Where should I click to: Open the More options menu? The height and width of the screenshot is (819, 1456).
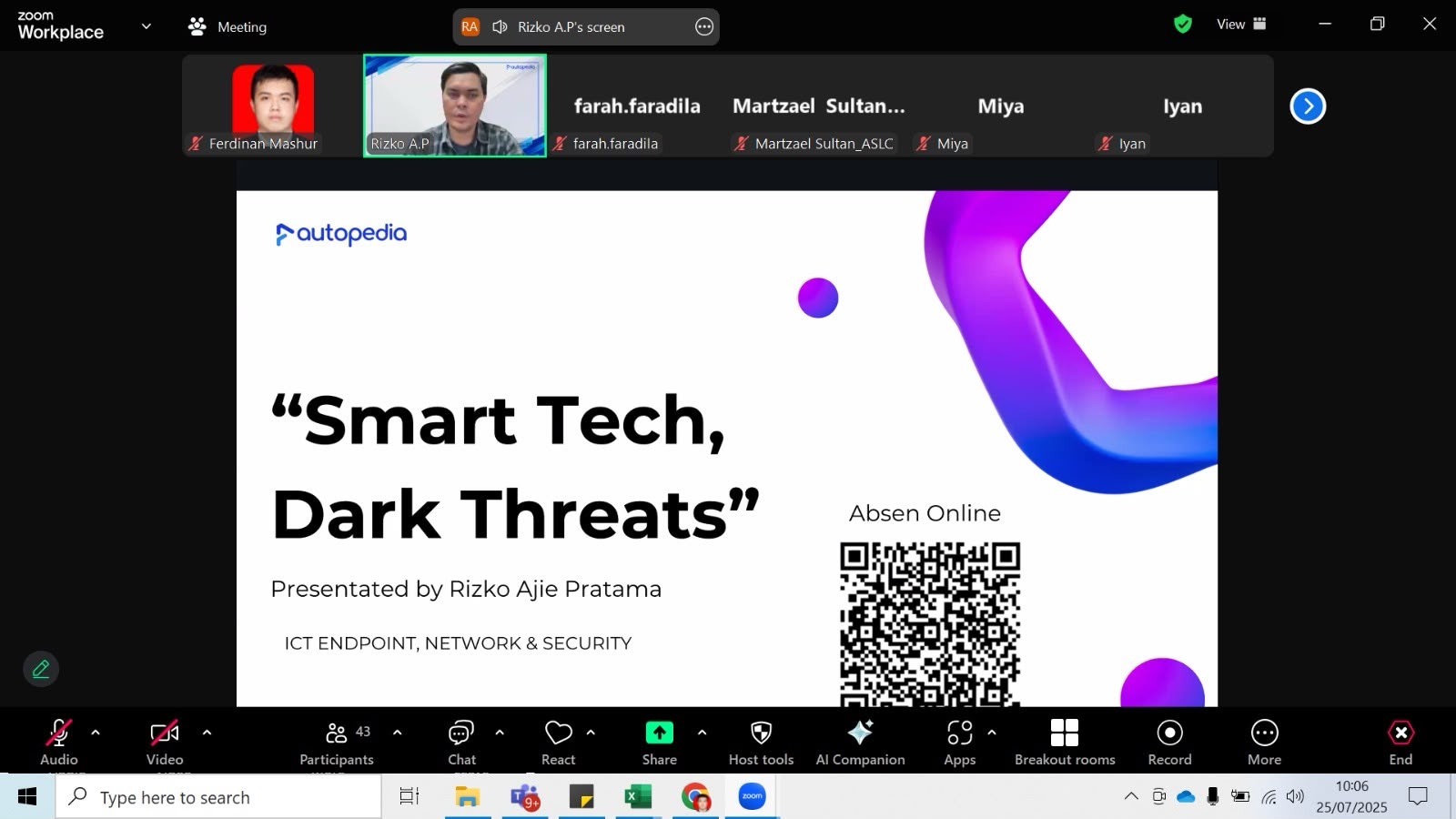point(1265,742)
